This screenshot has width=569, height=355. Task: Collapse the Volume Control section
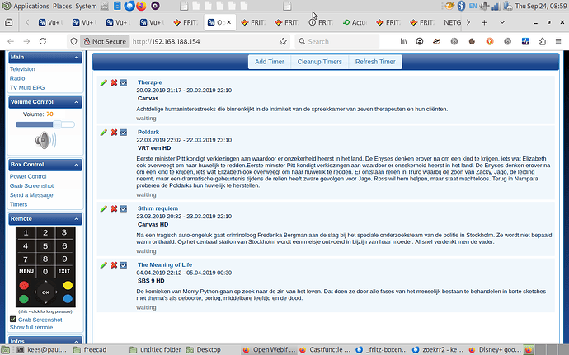[x=76, y=102]
